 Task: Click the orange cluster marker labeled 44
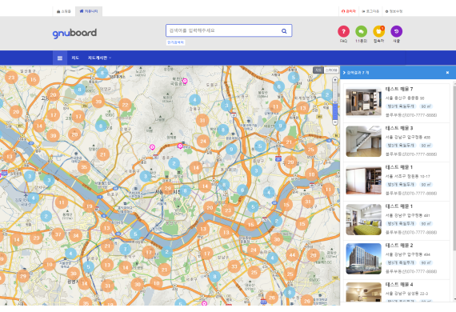[292, 255]
